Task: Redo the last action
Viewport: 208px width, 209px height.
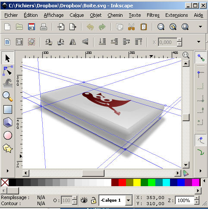Action: point(102,27)
